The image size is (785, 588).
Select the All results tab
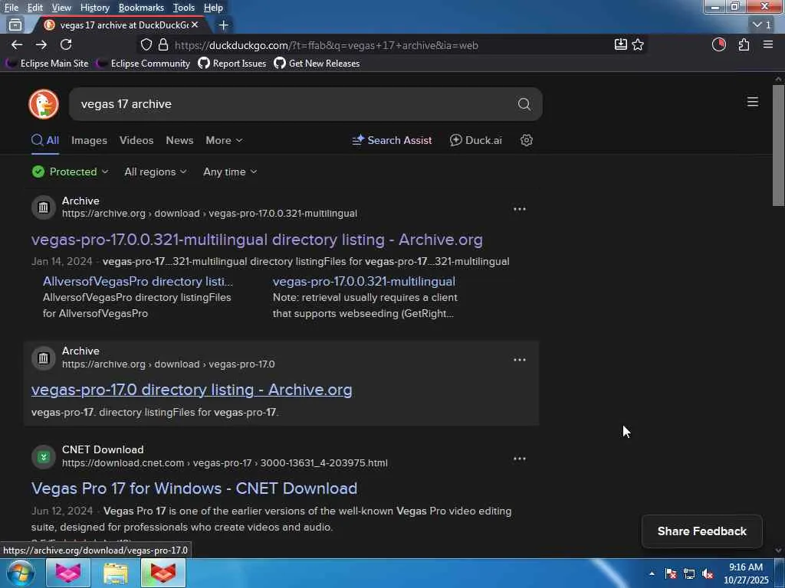(45, 140)
